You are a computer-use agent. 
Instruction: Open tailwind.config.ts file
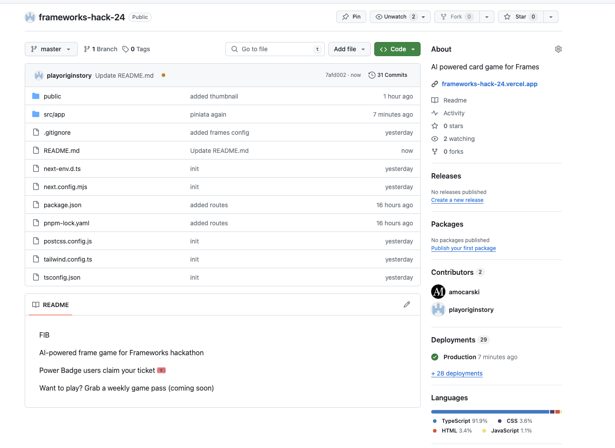point(68,259)
